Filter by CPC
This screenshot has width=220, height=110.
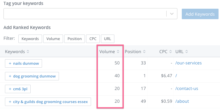(93, 39)
